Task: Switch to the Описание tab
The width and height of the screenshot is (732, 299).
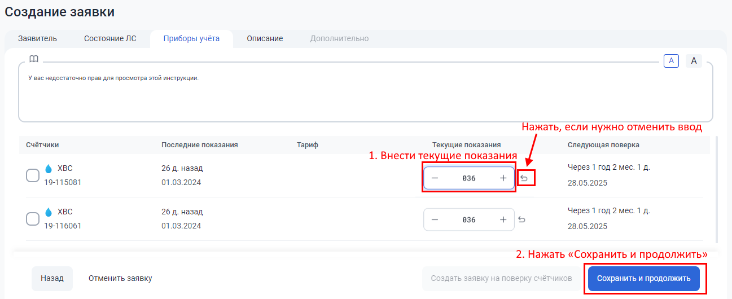Action: coord(265,39)
